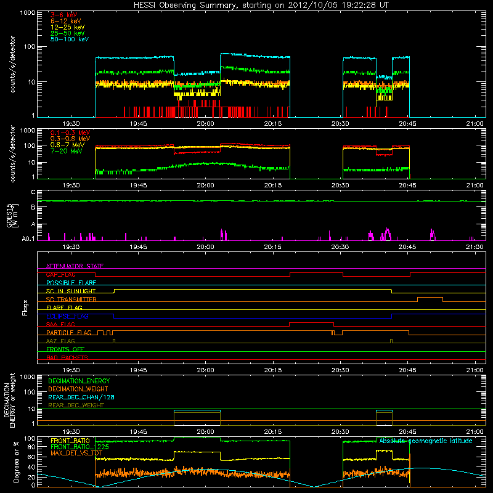Click the 0.8-7 MeV legend entry
493x493 pixels.
[x=68, y=145]
